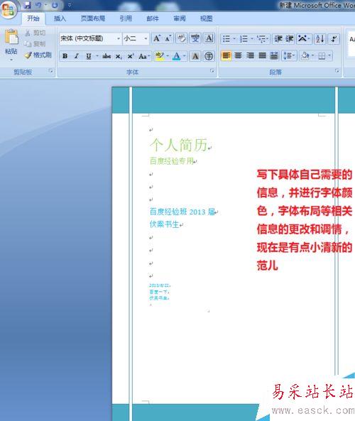
Task: Open the 插入 ribbon tab
Action: point(60,18)
